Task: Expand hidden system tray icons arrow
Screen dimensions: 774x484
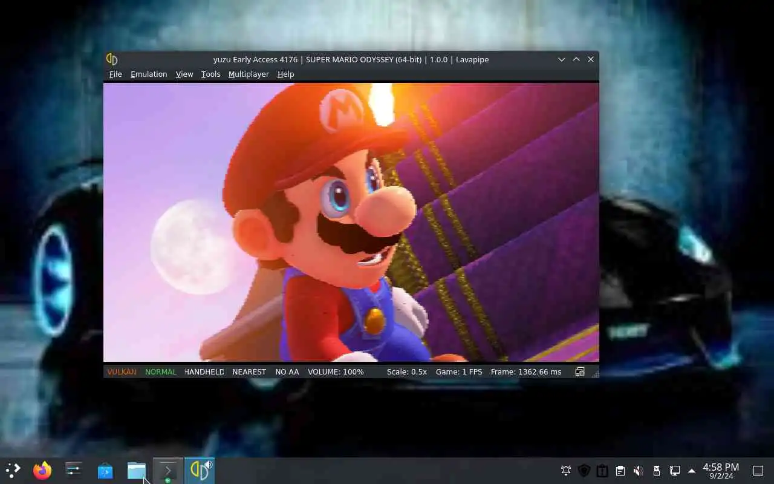Action: tap(692, 471)
